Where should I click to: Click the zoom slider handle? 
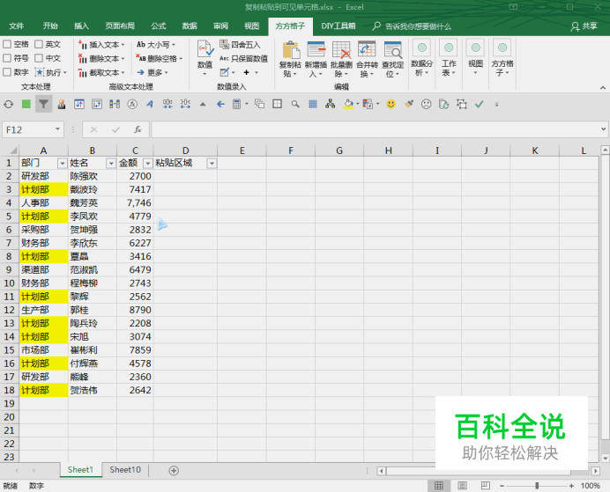537,485
